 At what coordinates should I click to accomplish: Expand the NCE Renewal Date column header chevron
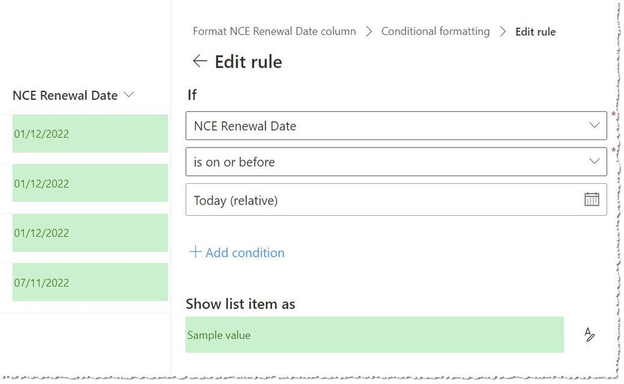coord(129,95)
